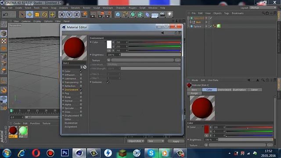Enable the Luminance channel checkbox
The width and height of the screenshot is (281, 158).
[81, 79]
